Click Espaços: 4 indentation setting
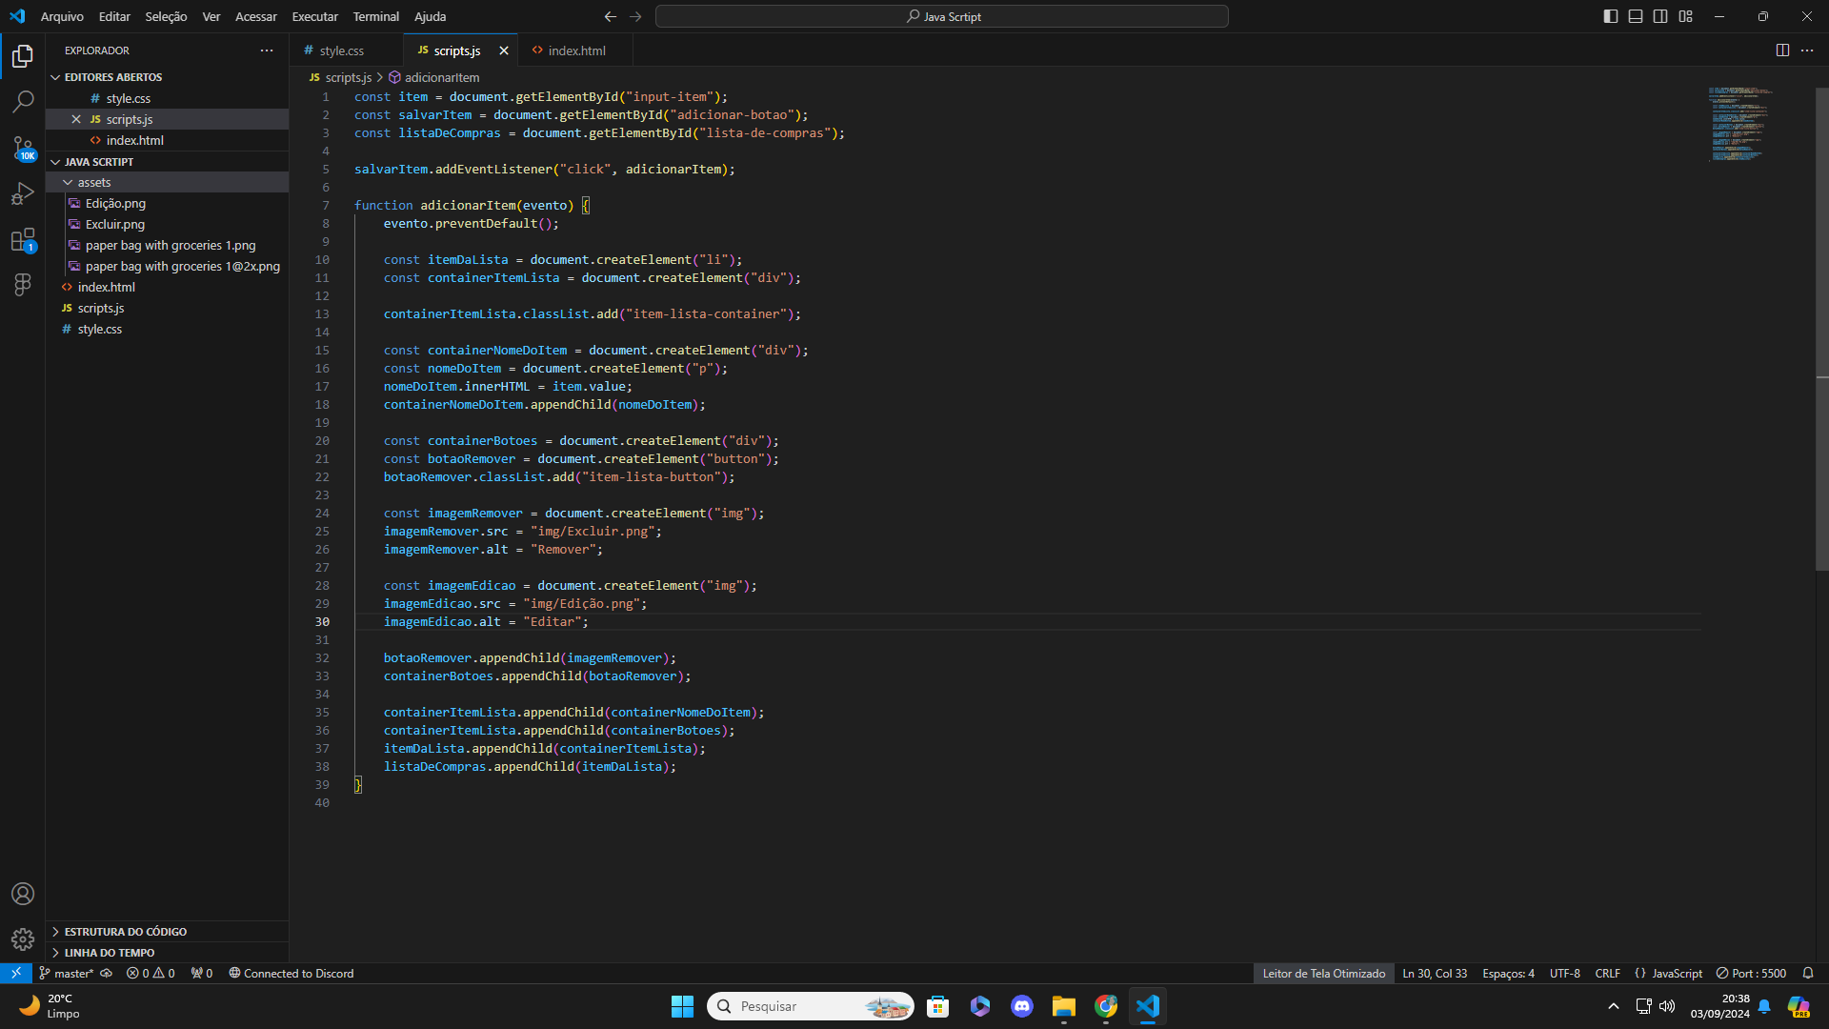1829x1029 pixels. click(x=1509, y=973)
